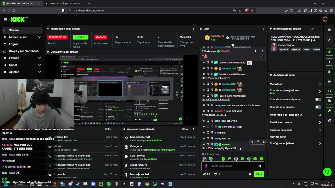Toggle Chat de solo-emotes switch
335x188 pixels.
click(x=318, y=107)
